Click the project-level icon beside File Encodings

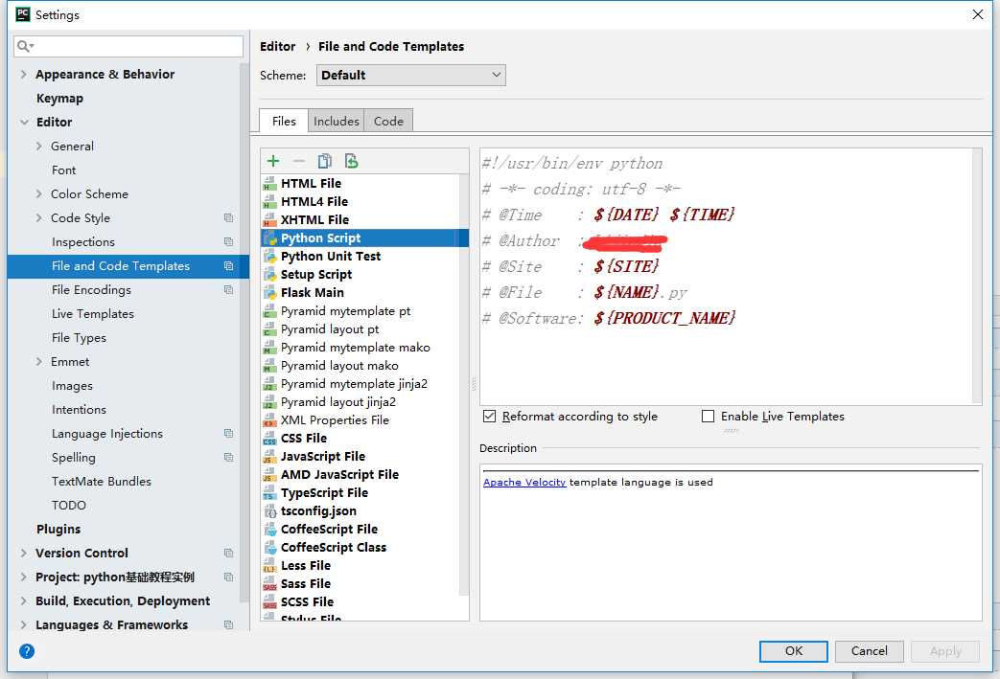pyautogui.click(x=228, y=290)
